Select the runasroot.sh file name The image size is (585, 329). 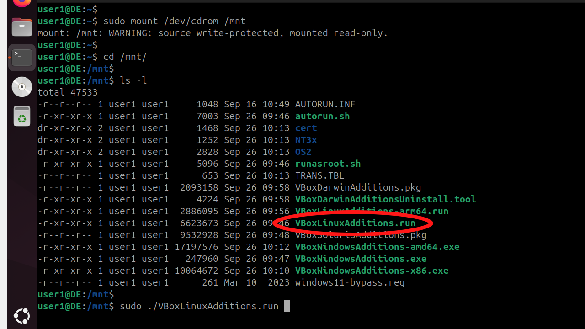328,164
